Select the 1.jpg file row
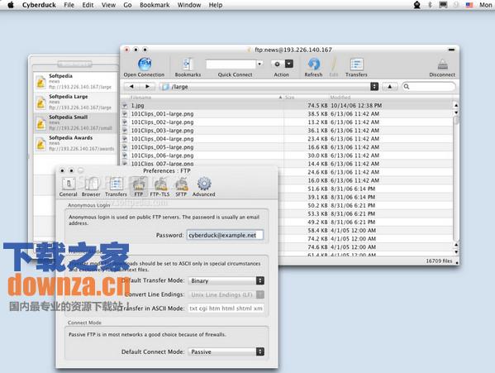 click(287, 106)
